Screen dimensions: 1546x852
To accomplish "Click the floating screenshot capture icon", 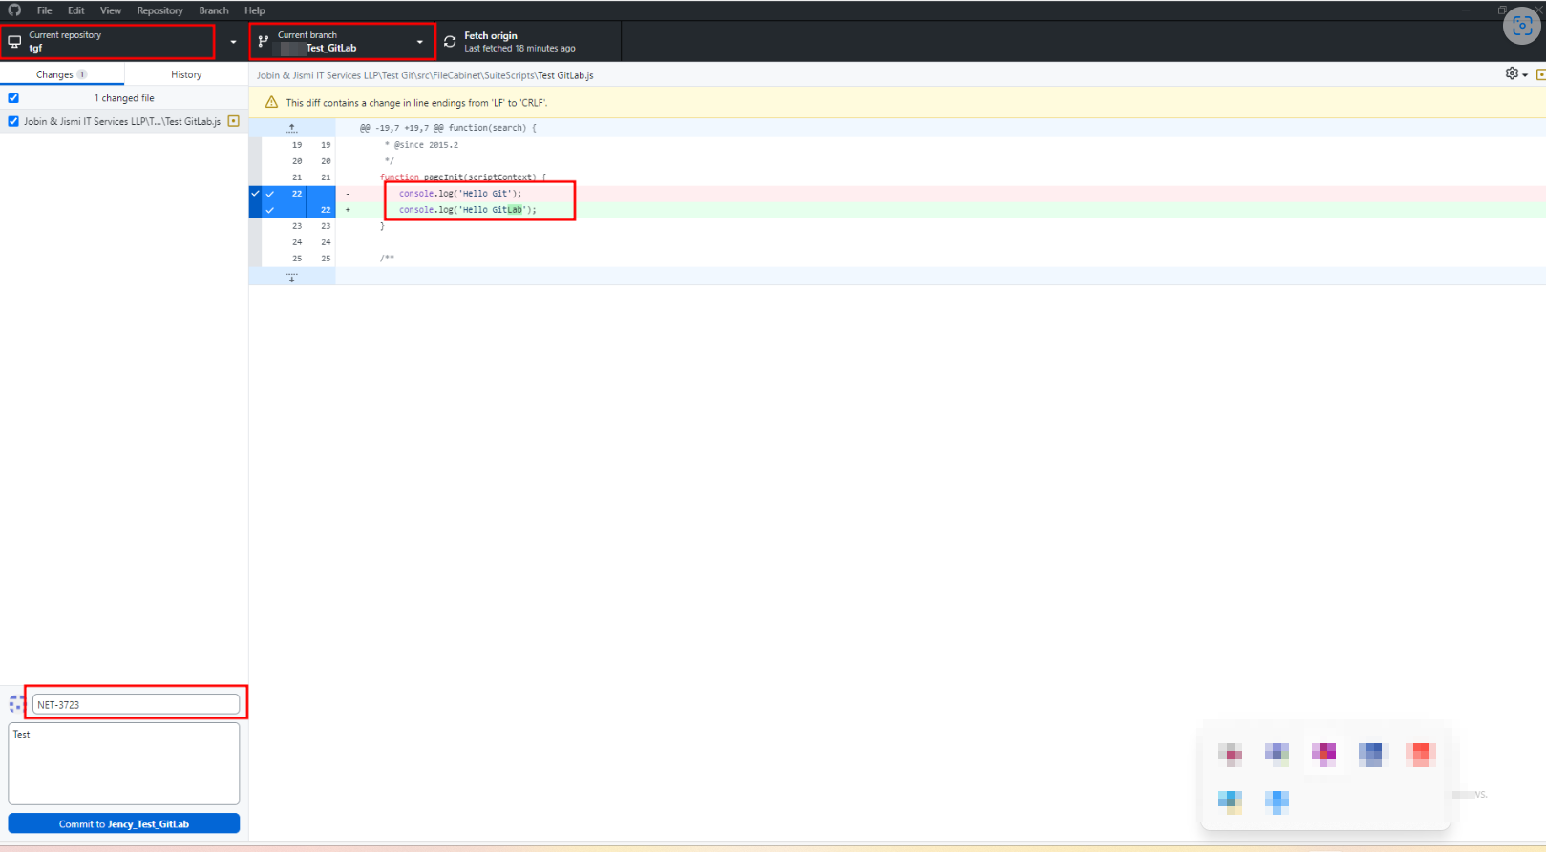I will coord(1521,26).
